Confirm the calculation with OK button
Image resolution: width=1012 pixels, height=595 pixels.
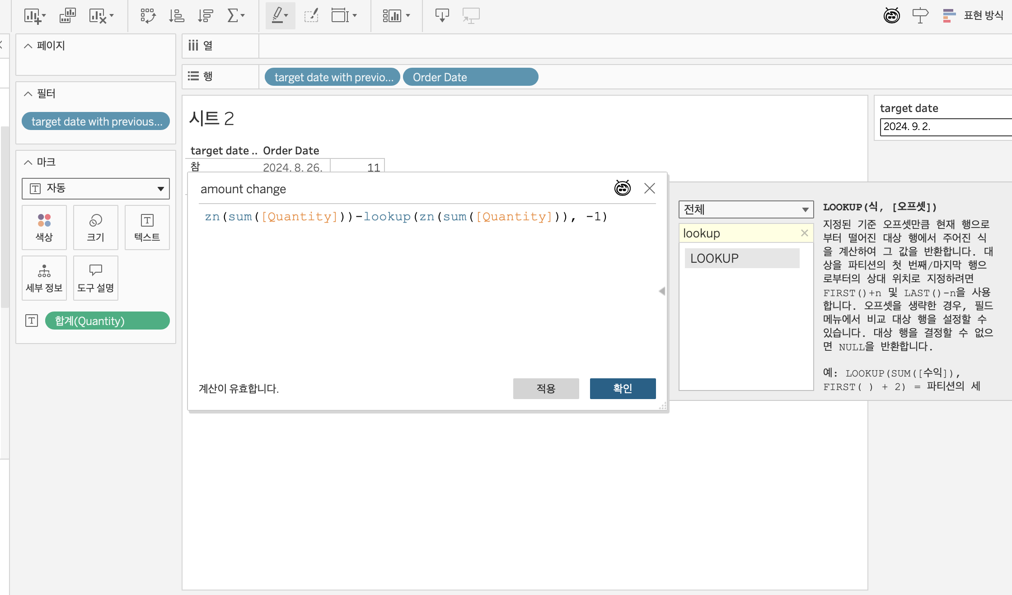(623, 388)
